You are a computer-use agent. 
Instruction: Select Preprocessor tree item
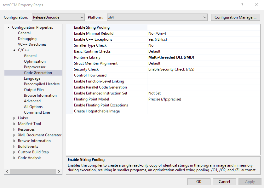point(35,67)
